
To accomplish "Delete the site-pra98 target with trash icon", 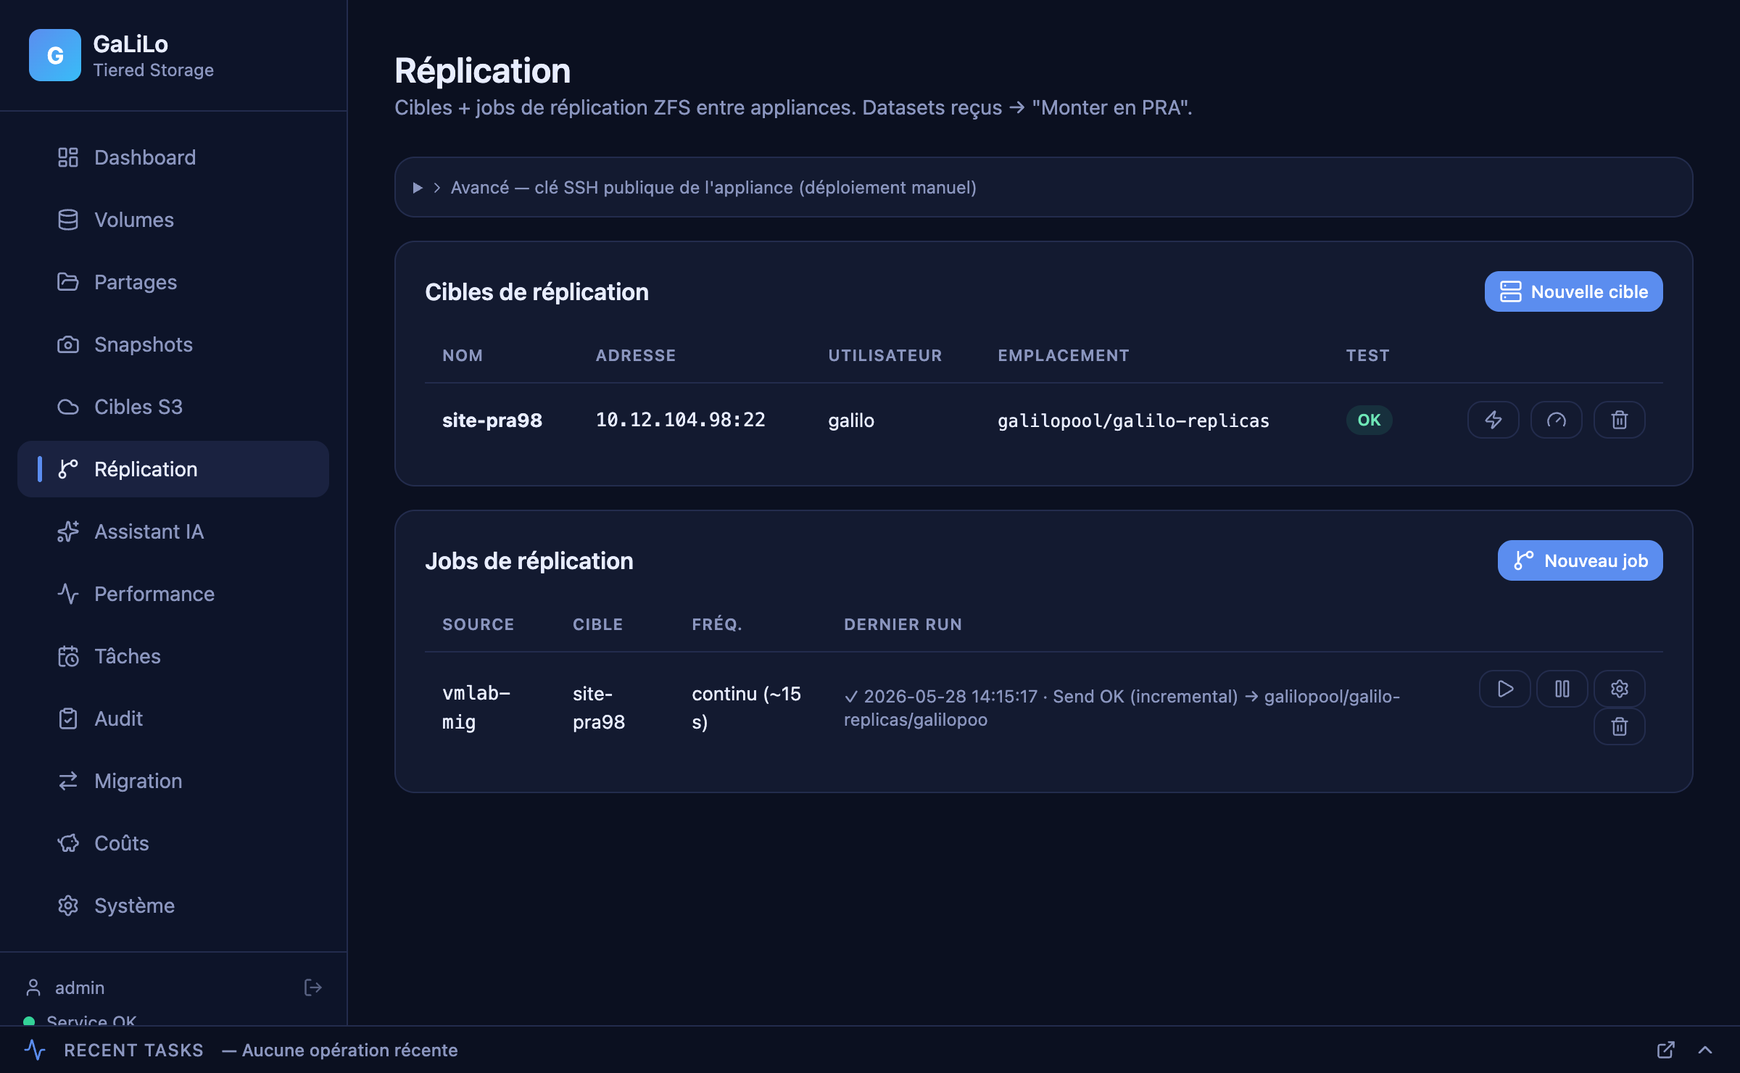I will point(1619,420).
